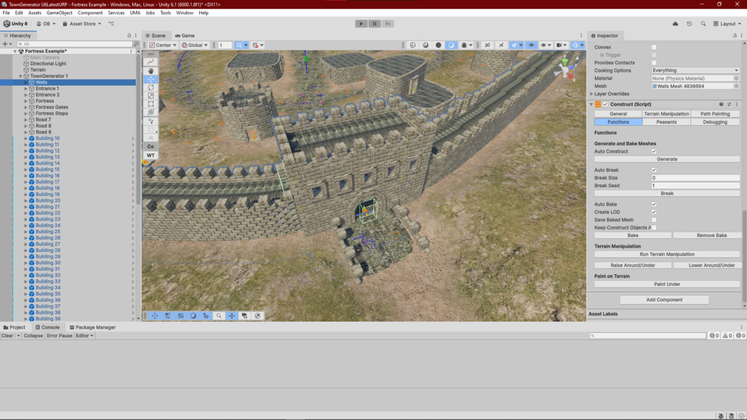Viewport: 747px width, 420px height.
Task: Toggle the Auto Break checkbox
Action: [x=654, y=170]
